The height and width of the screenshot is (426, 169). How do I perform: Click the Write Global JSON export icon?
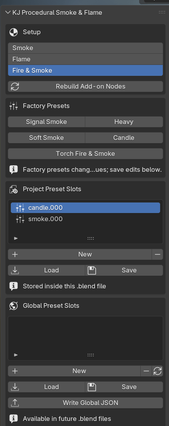coord(15,403)
